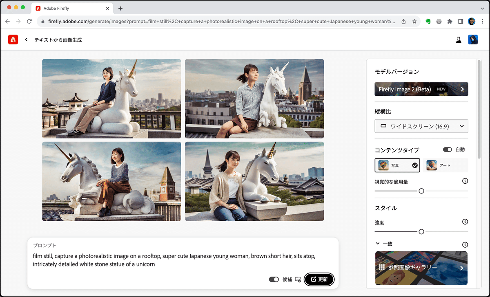Select the 写真 content type
Screen dimensions: 490x297
[x=397, y=165]
